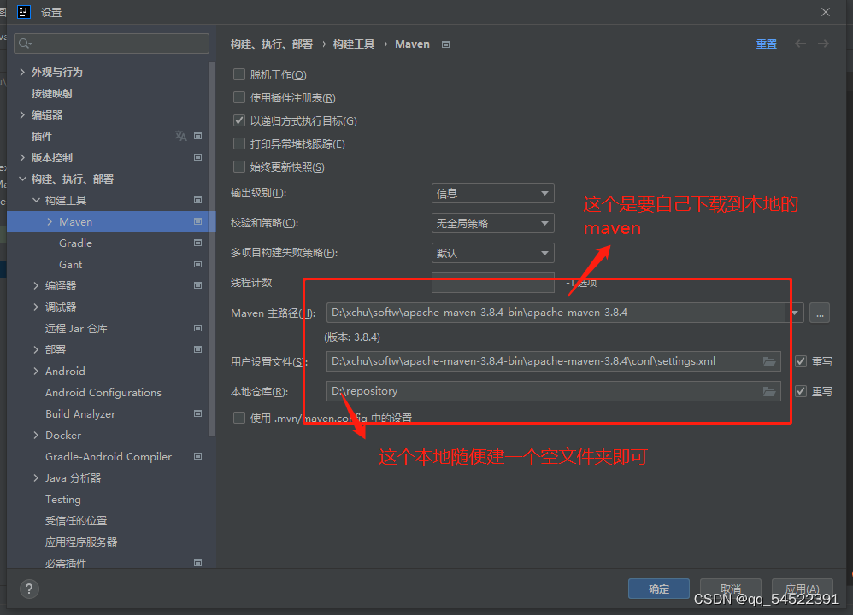This screenshot has width=853, height=615.
Task: Open the 校验和策略 dropdown showing 无全局策略
Action: coord(493,223)
